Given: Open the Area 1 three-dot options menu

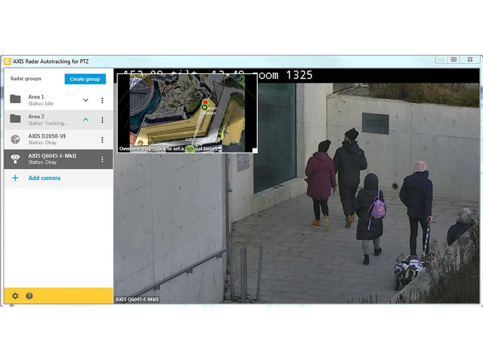Looking at the screenshot, I should point(102,100).
